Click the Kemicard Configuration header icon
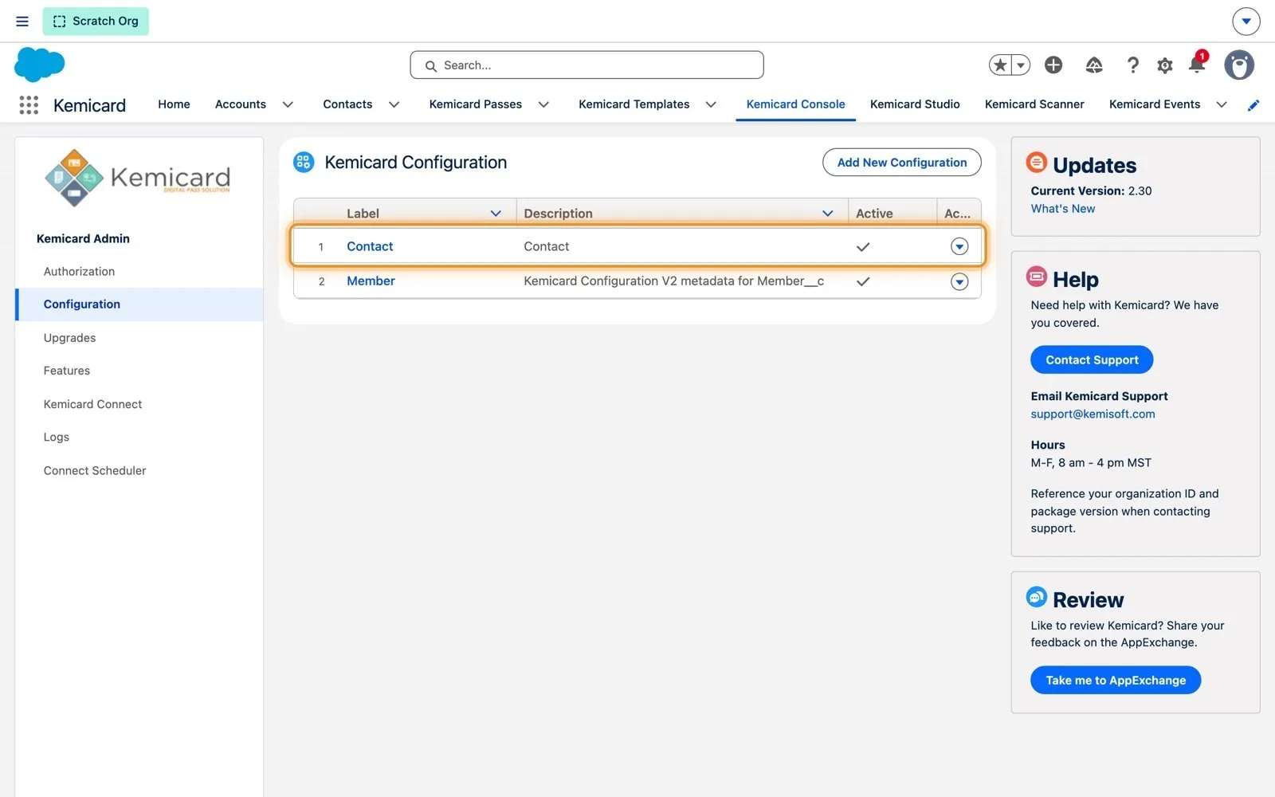This screenshot has width=1275, height=797. pos(304,163)
